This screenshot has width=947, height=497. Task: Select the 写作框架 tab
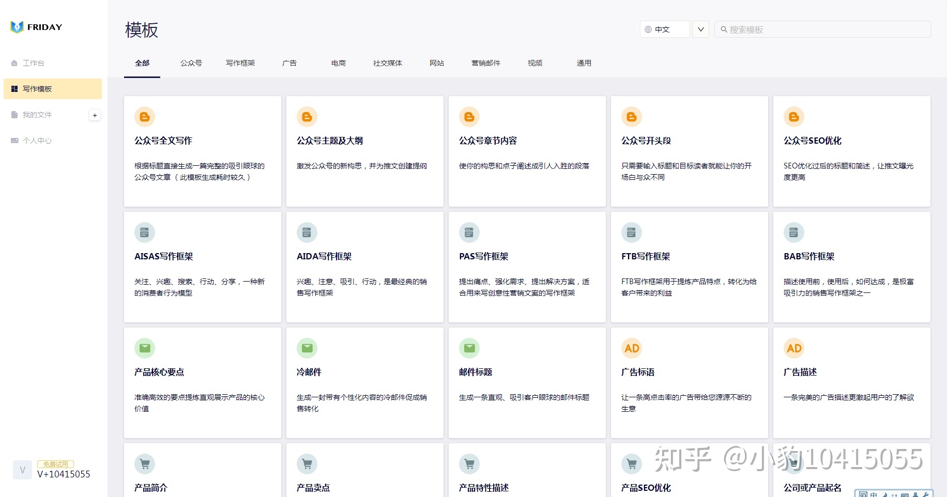click(240, 63)
